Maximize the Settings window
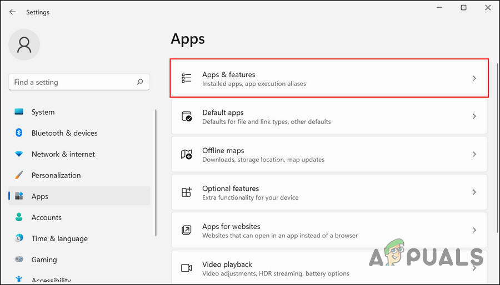This screenshot has height=285, width=500. tap(464, 8)
